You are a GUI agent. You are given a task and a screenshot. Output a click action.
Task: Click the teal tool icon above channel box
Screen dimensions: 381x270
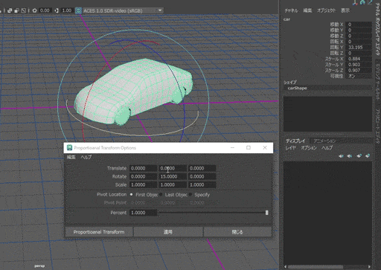tap(362, 2)
